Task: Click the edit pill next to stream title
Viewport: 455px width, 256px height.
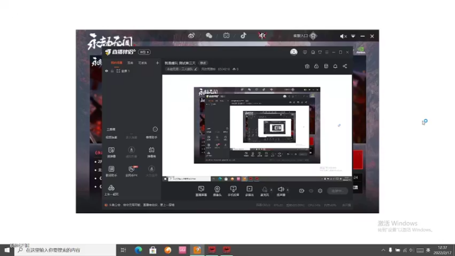Action: pos(203,63)
